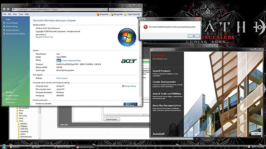Screen dimensions: 266x149
Task: Click the search magnifier icon in System window
Action: (140, 10)
